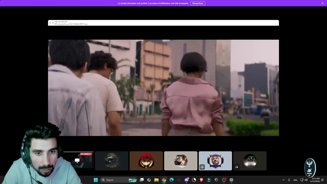Click the site settings icon beside URL
327x184 pixels.
53,23
